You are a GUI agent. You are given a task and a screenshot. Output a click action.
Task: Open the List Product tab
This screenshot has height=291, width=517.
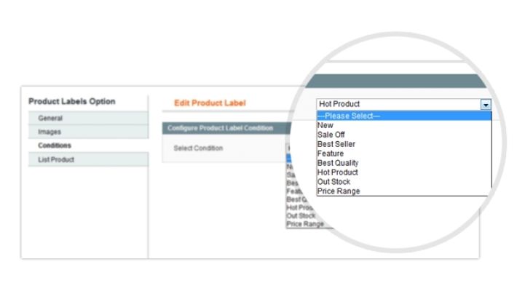pos(56,159)
